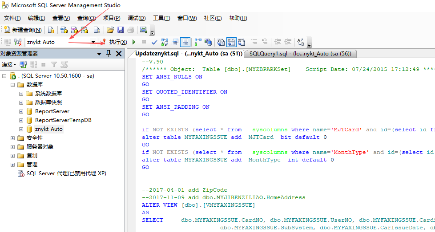The width and height of the screenshot is (435, 232).
Task: Open the Tools (工具) menu
Action: point(161,18)
